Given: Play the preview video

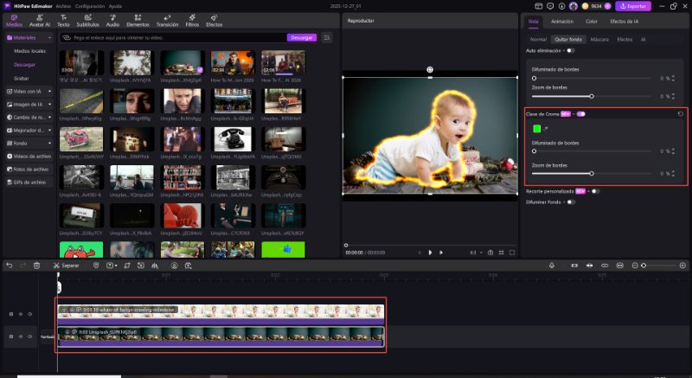Looking at the screenshot, I should pyautogui.click(x=430, y=253).
